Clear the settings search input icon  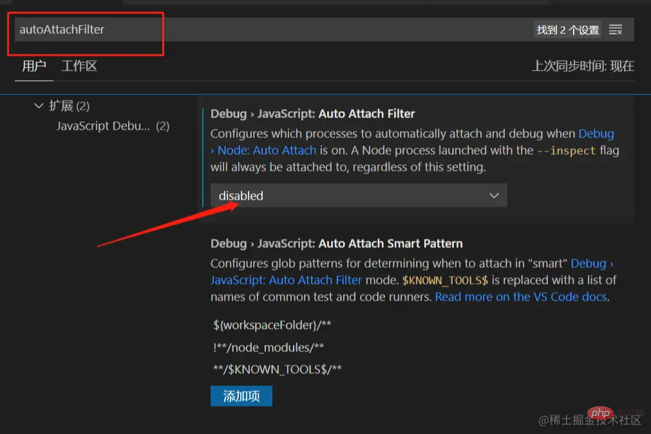tap(616, 30)
